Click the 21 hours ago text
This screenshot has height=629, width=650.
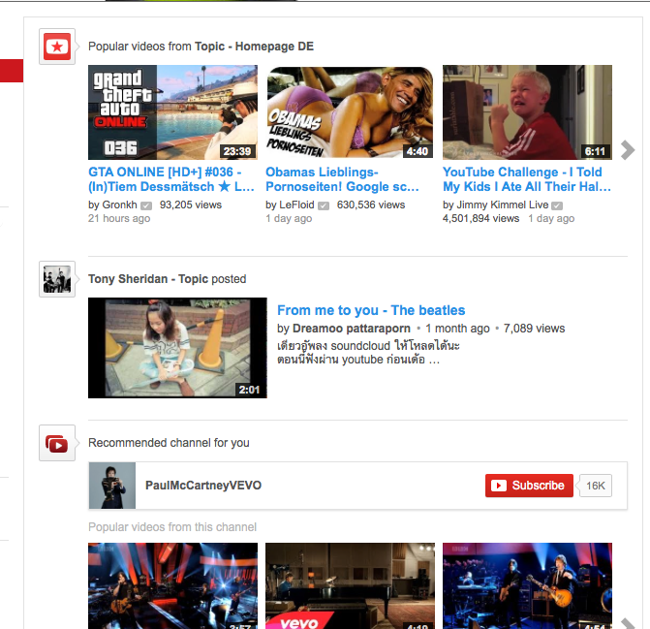(119, 218)
